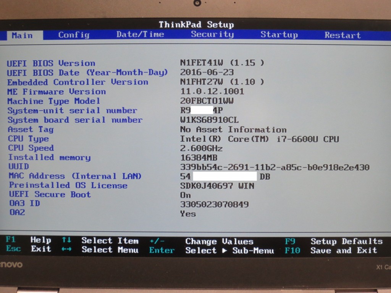Select the No Asset Information value

pyautogui.click(x=233, y=130)
